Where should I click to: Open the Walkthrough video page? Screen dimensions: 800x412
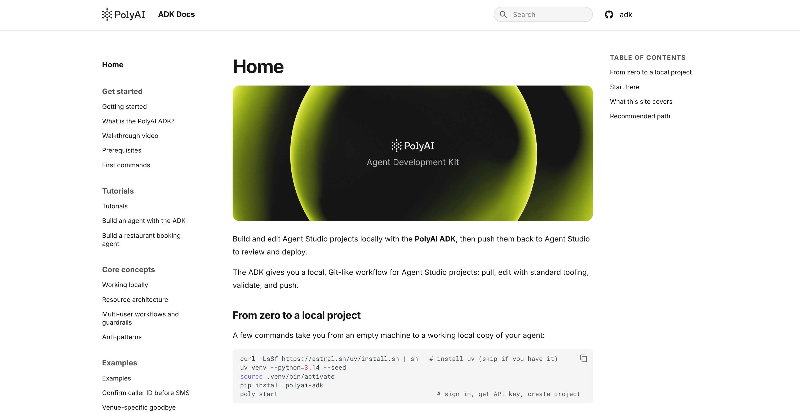pyautogui.click(x=130, y=136)
